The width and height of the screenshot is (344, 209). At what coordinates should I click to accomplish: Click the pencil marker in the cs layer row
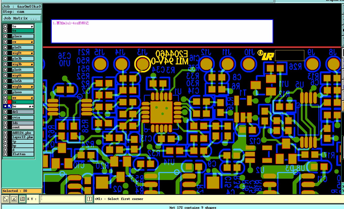[x=32, y=42]
